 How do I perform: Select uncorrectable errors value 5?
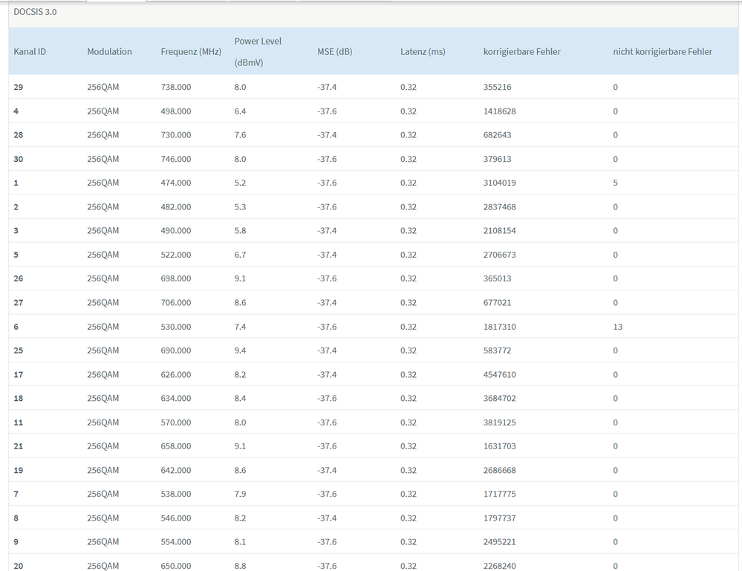click(x=615, y=183)
